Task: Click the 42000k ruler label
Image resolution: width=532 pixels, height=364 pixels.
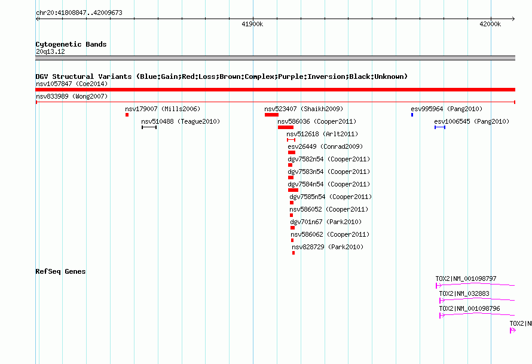Action: (490, 24)
